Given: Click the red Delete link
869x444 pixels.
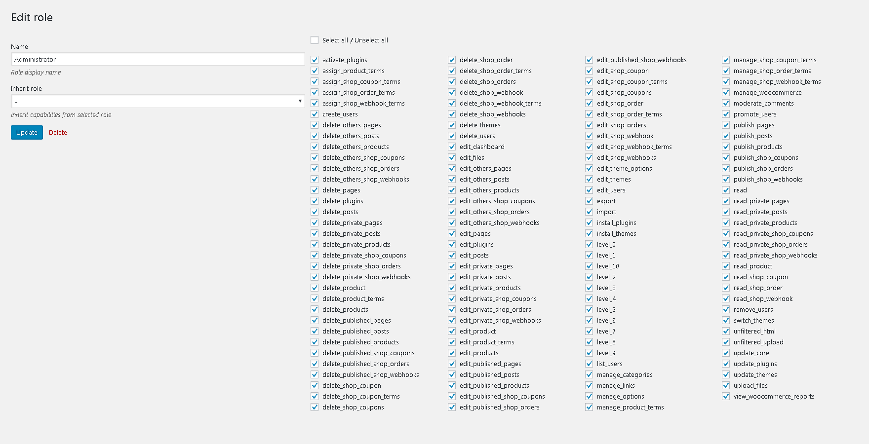Looking at the screenshot, I should pos(58,132).
